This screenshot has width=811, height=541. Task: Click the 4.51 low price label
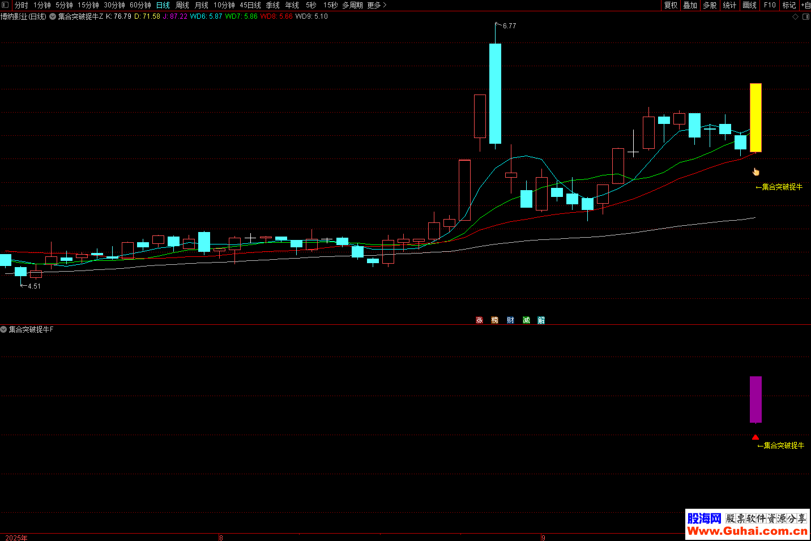click(34, 286)
